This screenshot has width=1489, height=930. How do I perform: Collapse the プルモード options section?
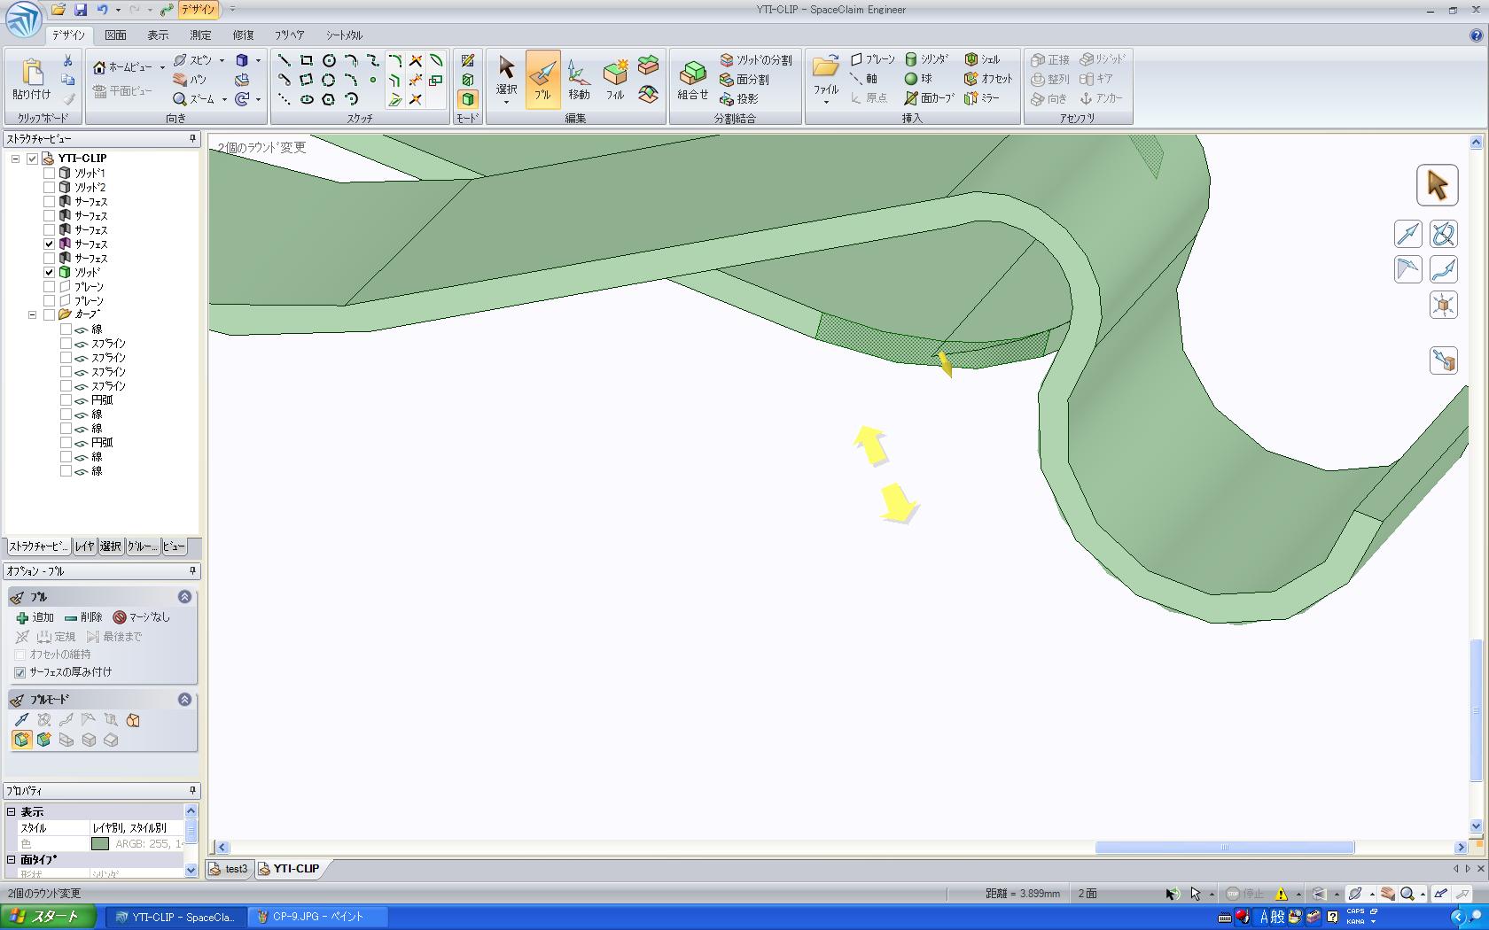(184, 700)
